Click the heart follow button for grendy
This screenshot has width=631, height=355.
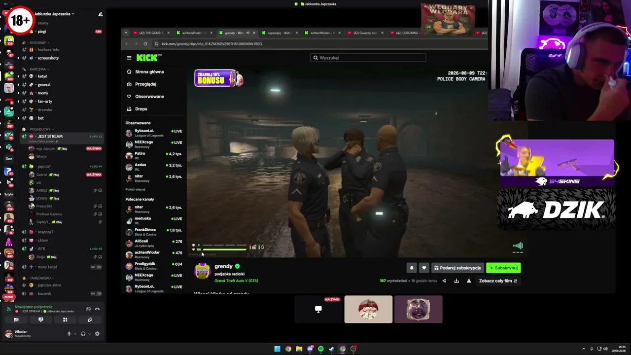[x=424, y=268]
